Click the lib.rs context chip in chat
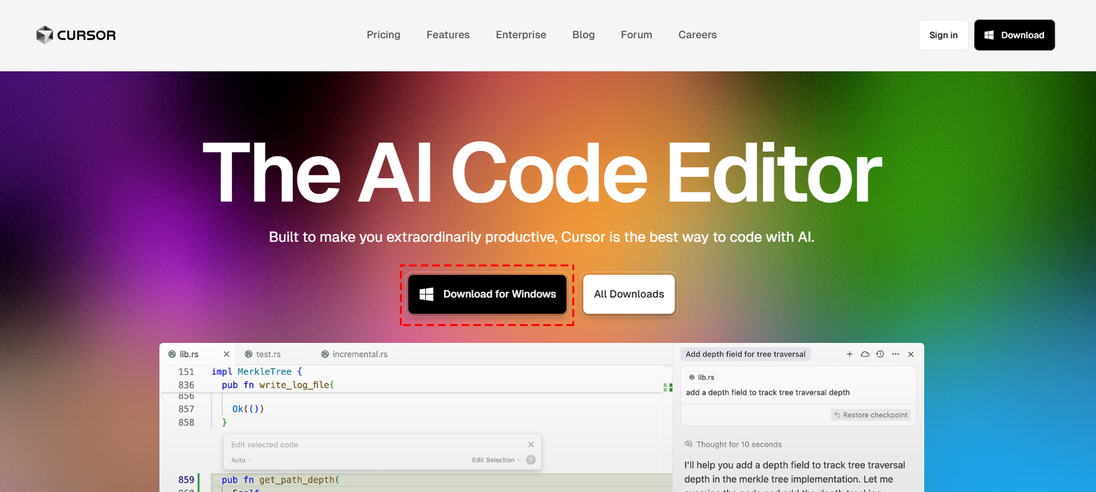The width and height of the screenshot is (1096, 492). point(702,377)
